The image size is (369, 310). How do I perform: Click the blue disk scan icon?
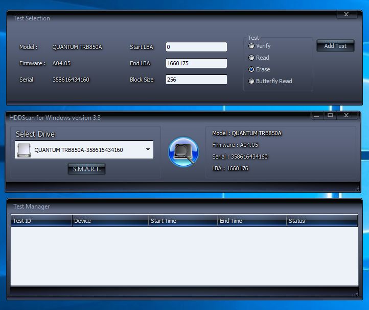183,152
